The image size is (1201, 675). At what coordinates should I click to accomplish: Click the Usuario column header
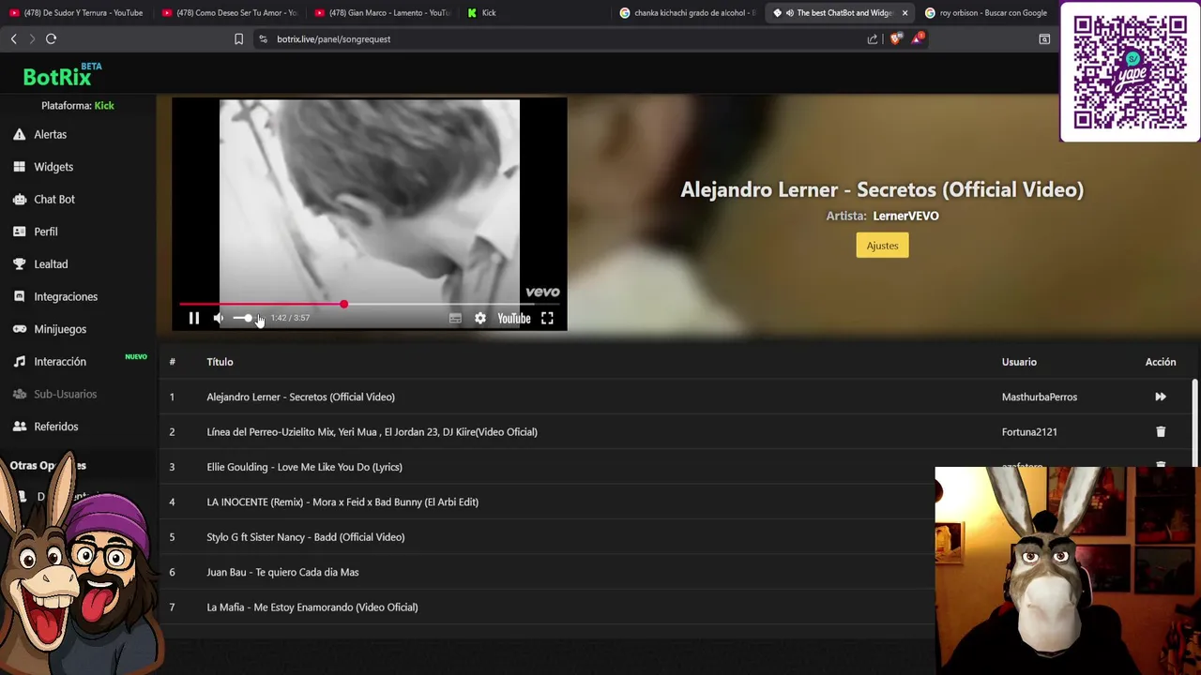click(x=1019, y=362)
